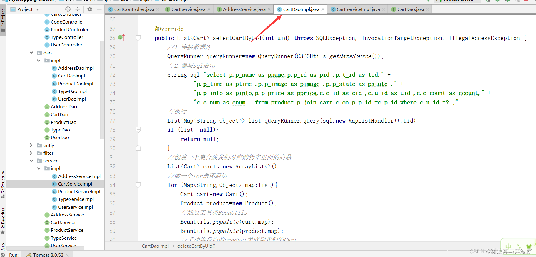Switch to CartDao.java tab

click(x=411, y=9)
